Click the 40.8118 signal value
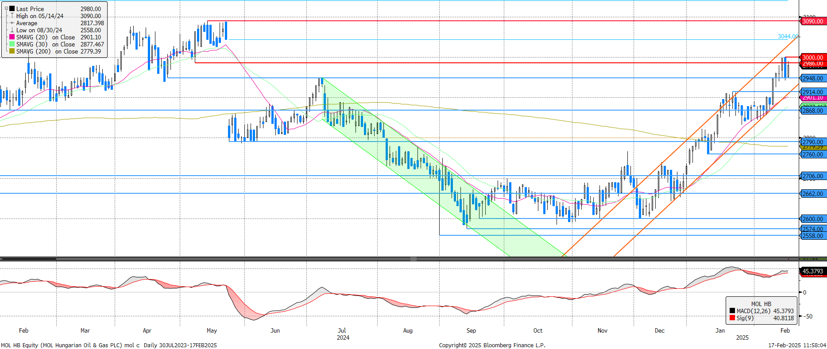Image resolution: width=827 pixels, height=349 pixels. 784,318
